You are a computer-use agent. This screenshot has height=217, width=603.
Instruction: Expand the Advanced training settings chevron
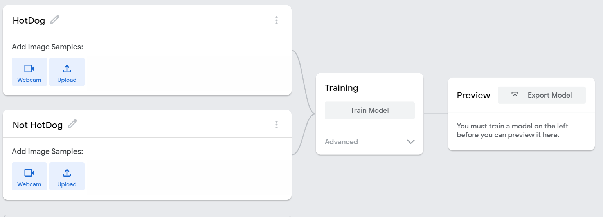410,142
